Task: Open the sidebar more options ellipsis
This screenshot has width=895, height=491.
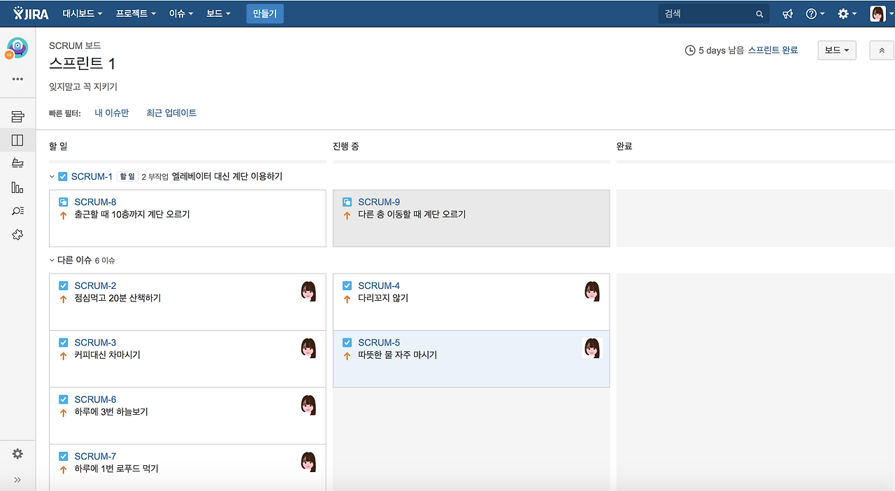Action: click(x=17, y=79)
